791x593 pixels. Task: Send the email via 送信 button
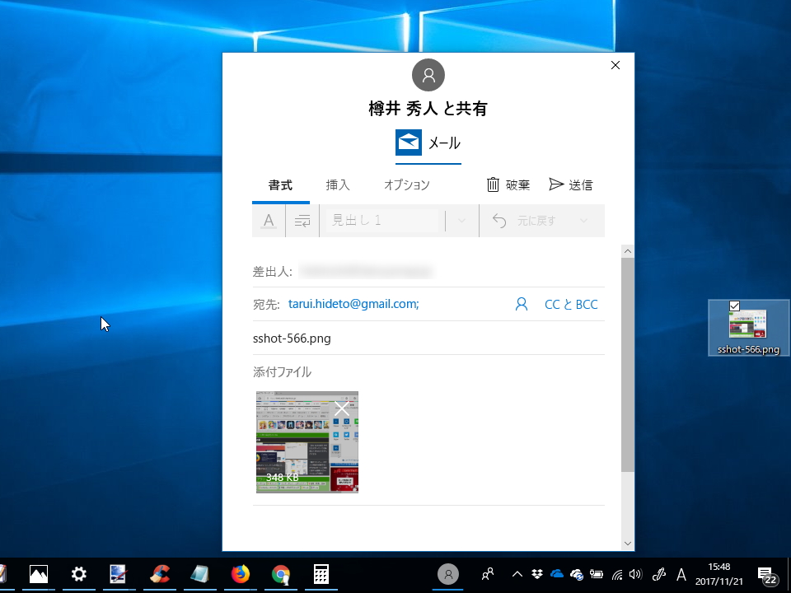(x=571, y=184)
